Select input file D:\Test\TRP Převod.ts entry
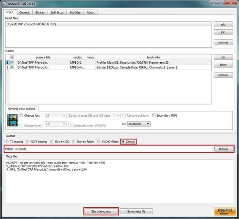 pyautogui.click(x=108, y=24)
